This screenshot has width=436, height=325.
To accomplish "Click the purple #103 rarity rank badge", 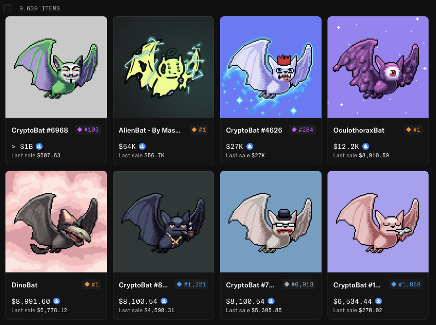I will tap(88, 130).
